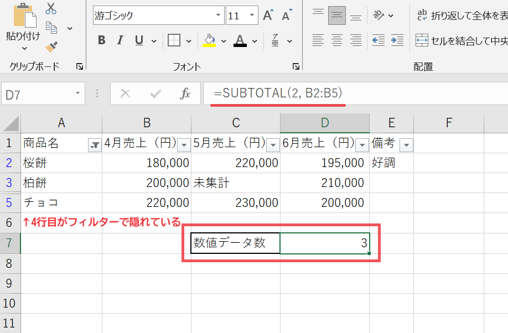This screenshot has width=508, height=333.
Task: Click the formula bar showing =SUBTOTAL
Action: [x=354, y=93]
